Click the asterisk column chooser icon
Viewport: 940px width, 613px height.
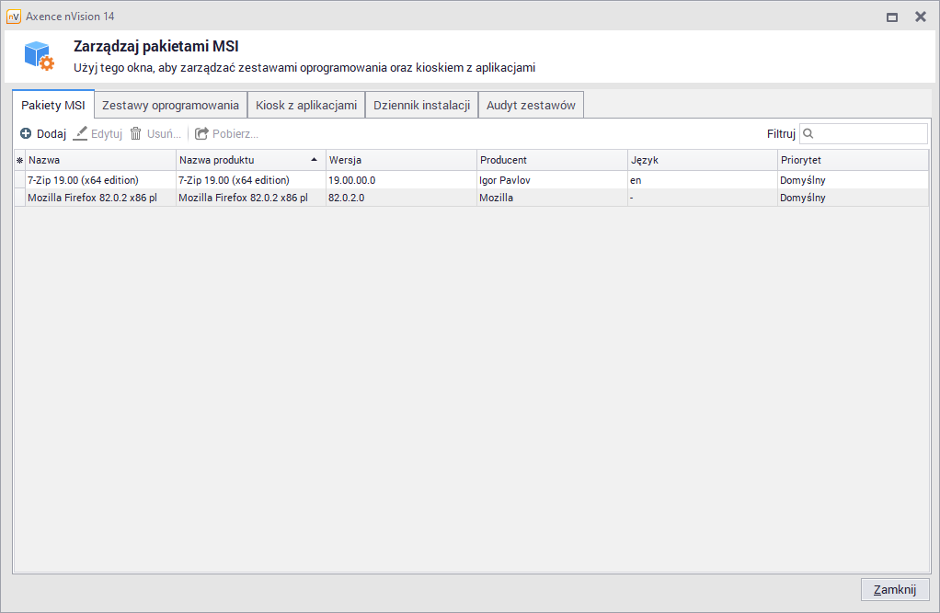tap(19, 160)
